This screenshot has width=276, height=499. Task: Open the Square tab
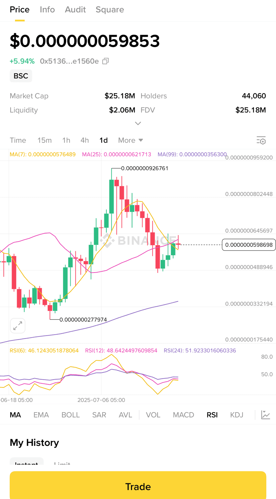pos(110,10)
